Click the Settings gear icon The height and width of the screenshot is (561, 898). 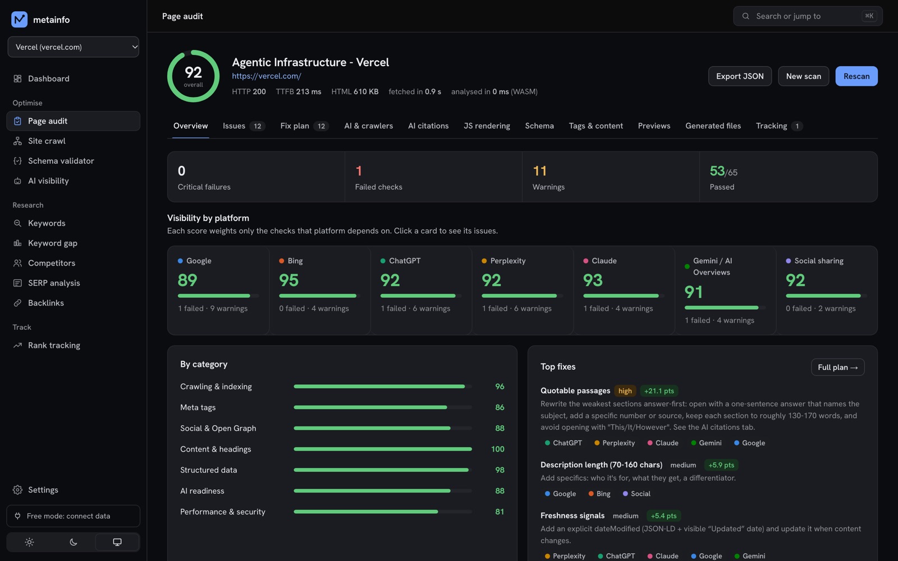17,490
